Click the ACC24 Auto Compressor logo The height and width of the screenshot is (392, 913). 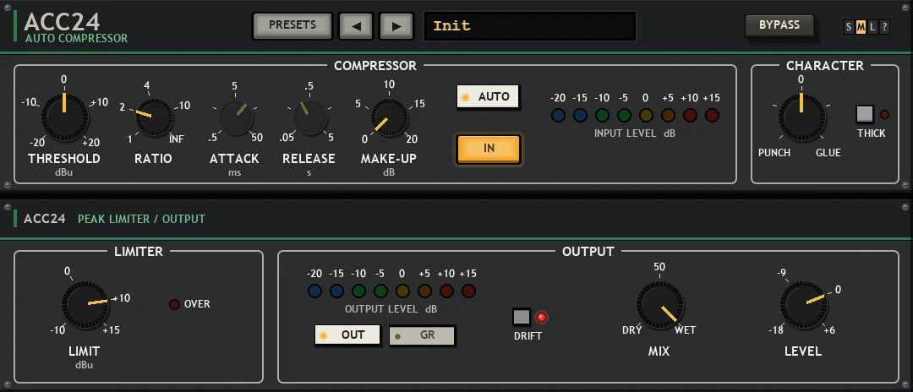[x=76, y=27]
